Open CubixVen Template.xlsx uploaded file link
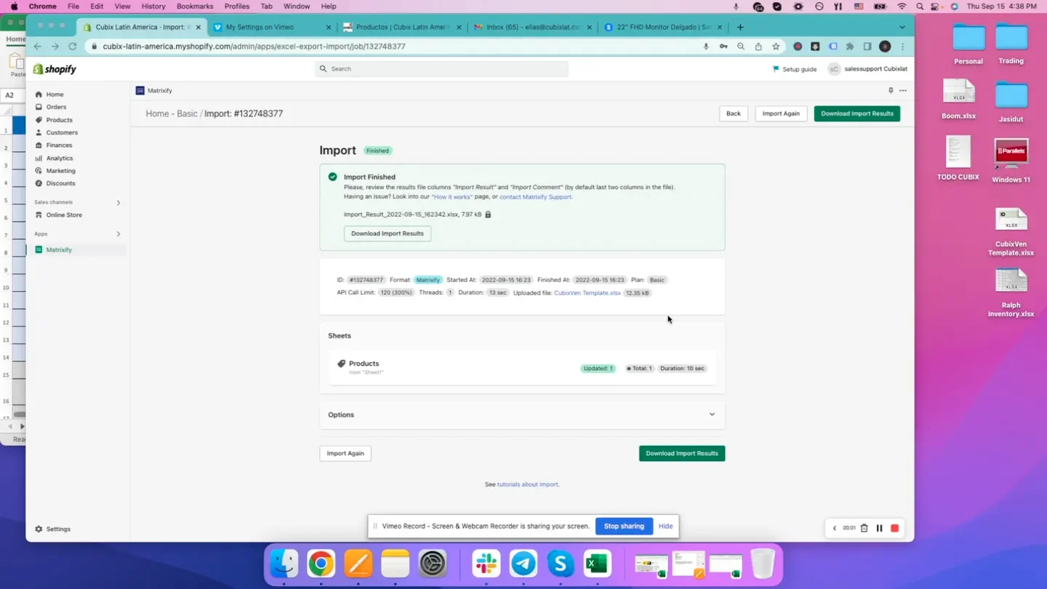Screen dimensions: 1047x589 pyautogui.click(x=587, y=293)
